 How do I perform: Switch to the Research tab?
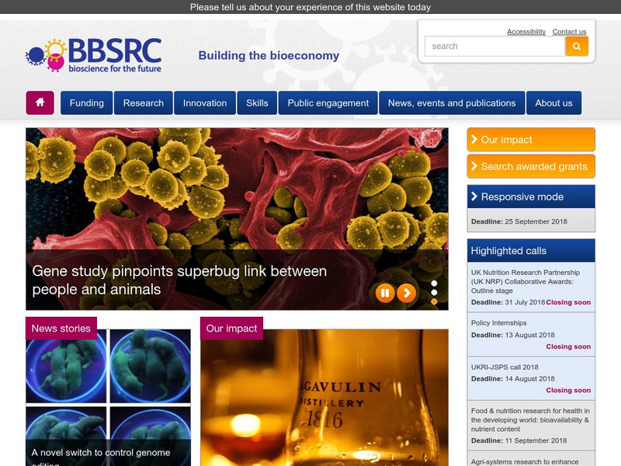[x=143, y=102]
